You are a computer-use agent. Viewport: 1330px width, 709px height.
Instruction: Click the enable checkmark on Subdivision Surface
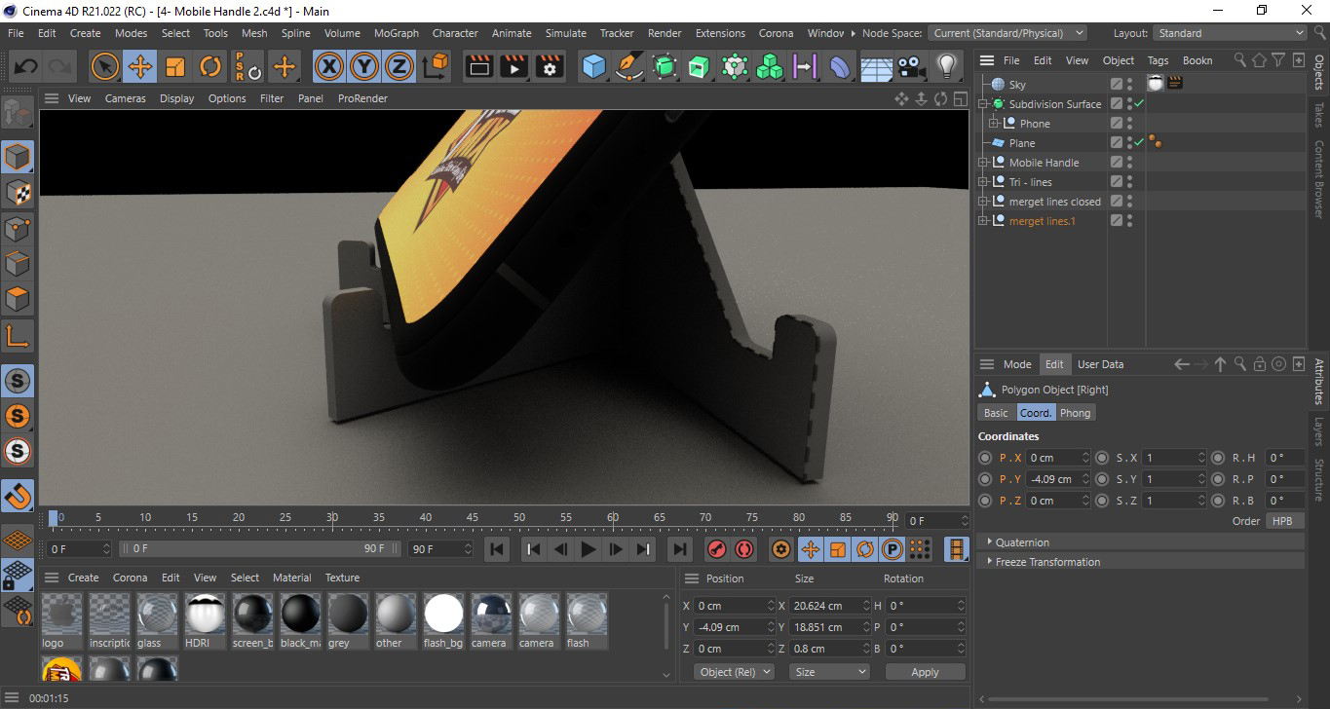[1138, 103]
